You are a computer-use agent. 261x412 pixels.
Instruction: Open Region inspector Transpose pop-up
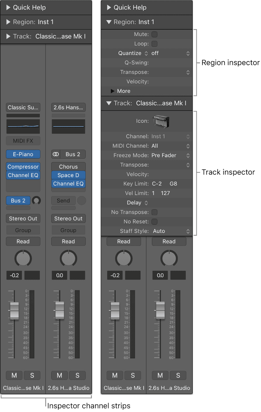188,72
